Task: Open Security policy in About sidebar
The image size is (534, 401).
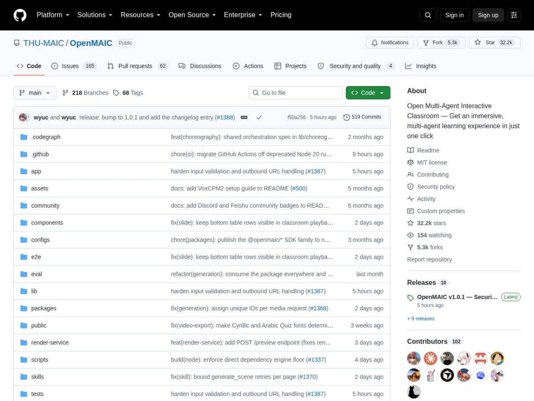Action: click(x=431, y=187)
